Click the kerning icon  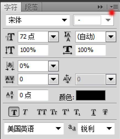[x=67, y=79]
